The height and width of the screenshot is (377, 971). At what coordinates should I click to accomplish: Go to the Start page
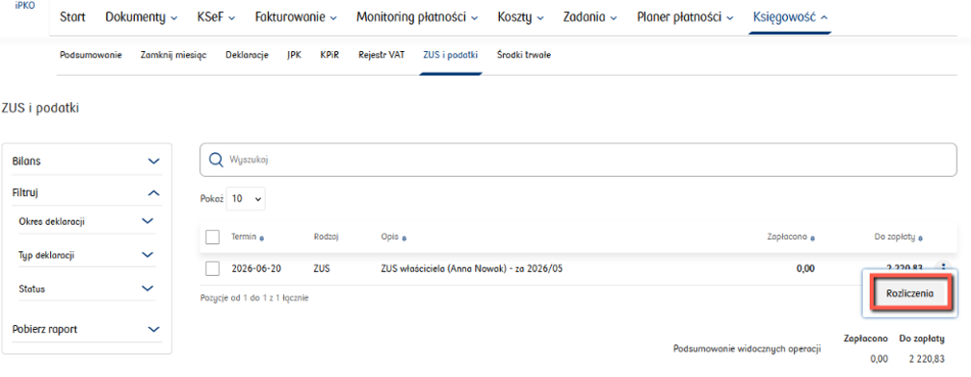coord(72,18)
